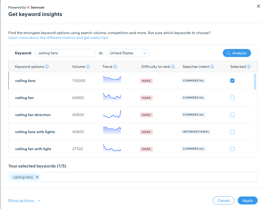Click the keyword list vertical scrollbar
This screenshot has height=209, width=263.
point(255,82)
